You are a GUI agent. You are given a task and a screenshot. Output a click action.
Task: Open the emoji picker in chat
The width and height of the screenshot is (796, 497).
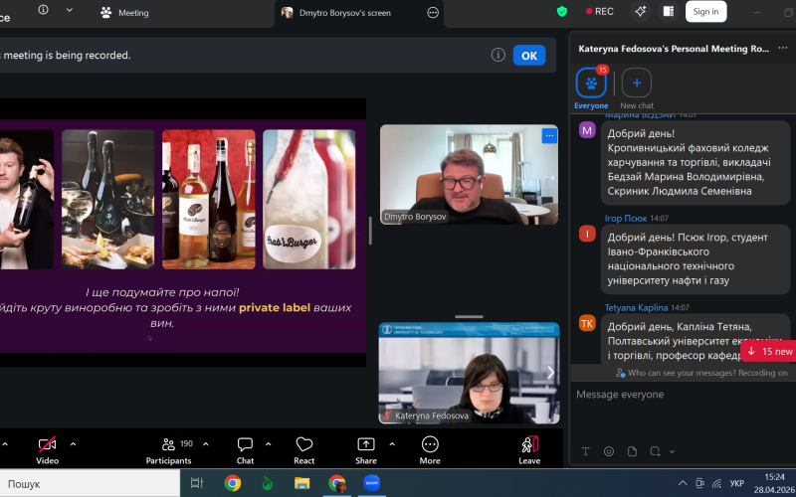(x=609, y=451)
